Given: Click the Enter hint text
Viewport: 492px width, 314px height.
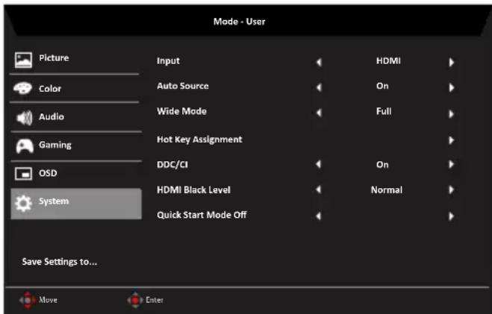Looking at the screenshot, I should point(155,300).
